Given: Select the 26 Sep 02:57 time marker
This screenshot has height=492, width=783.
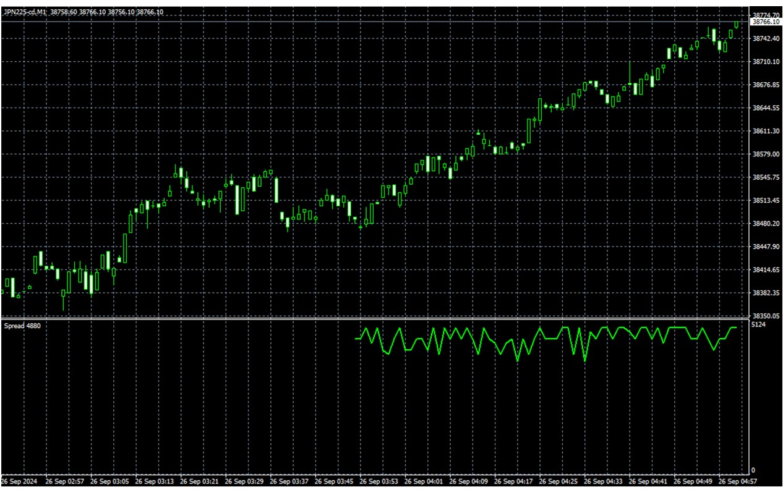Looking at the screenshot, I should click(x=65, y=481).
